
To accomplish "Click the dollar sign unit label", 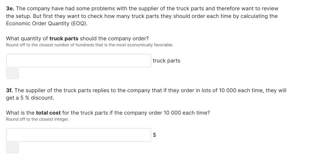I will tap(155, 135).
